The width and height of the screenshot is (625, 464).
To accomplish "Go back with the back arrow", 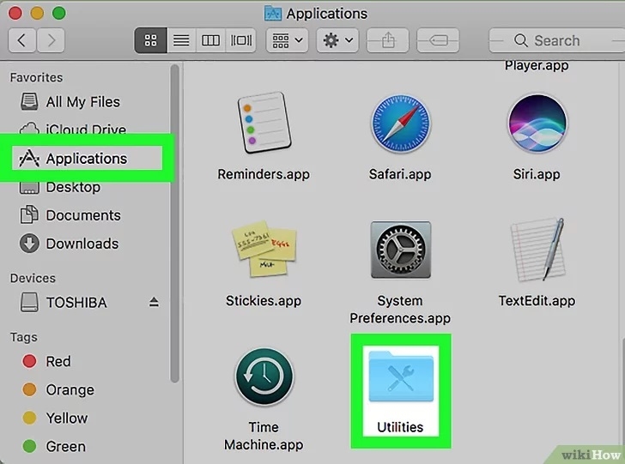I will [22, 40].
